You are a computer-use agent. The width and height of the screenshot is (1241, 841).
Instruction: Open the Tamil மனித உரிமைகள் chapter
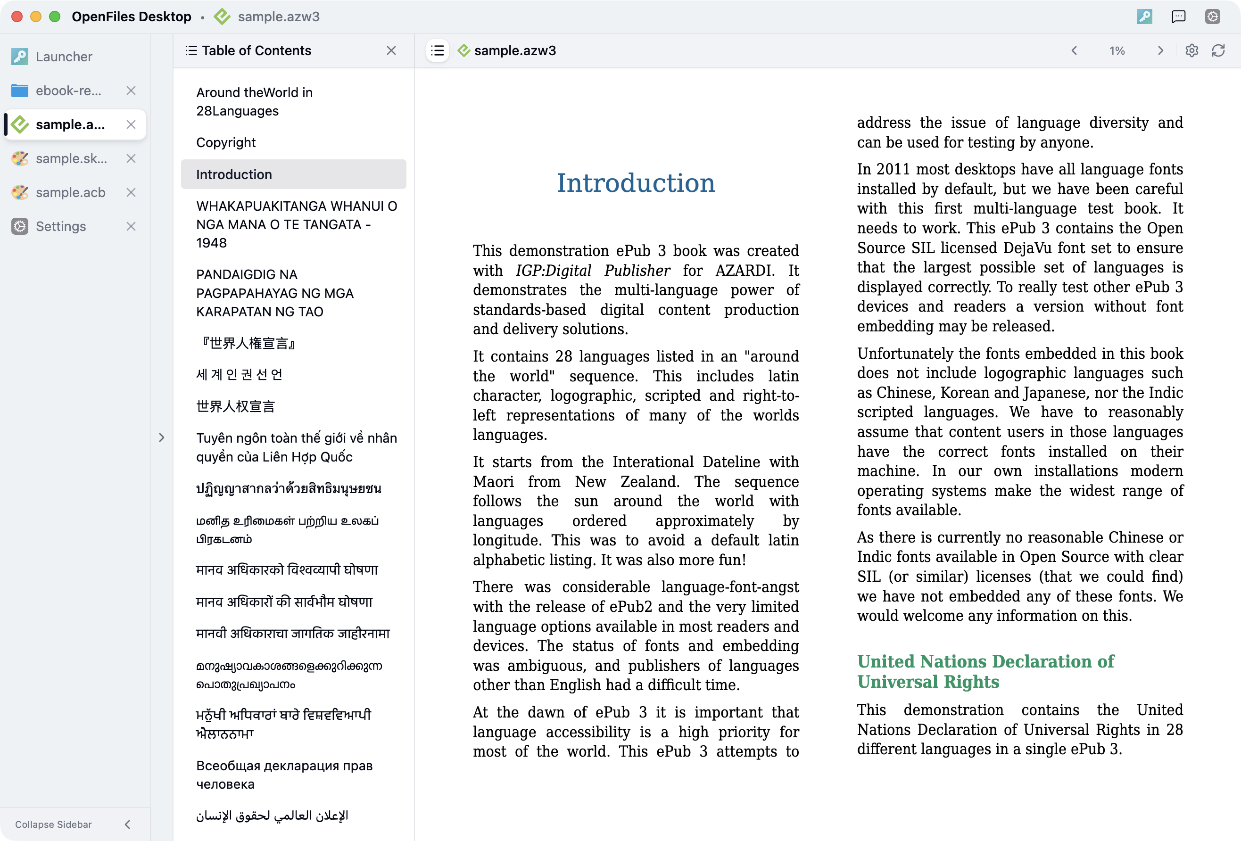coord(294,530)
